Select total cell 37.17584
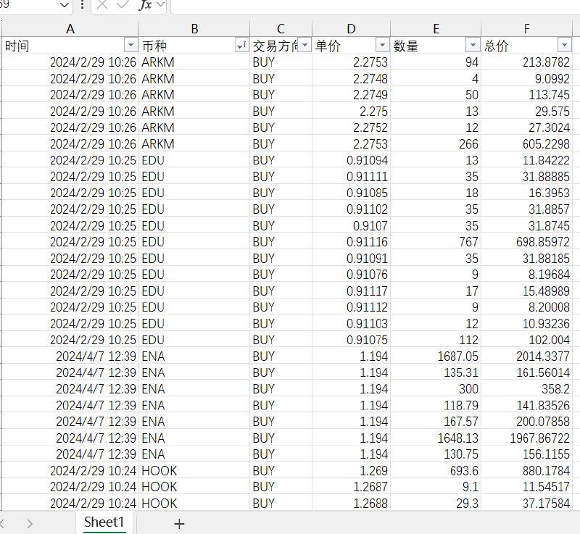This screenshot has height=534, width=580. 527,503
